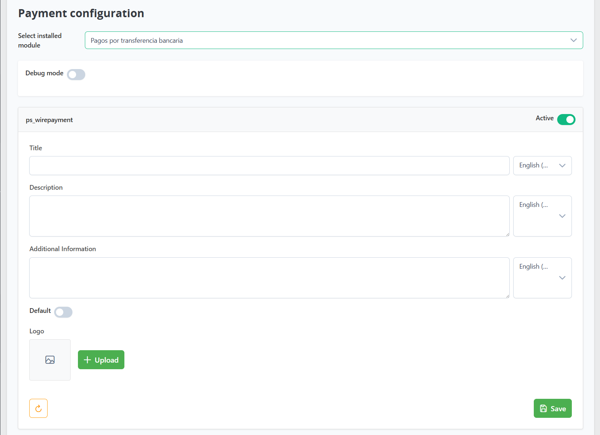Click the Upload logo button
The width and height of the screenshot is (600, 435).
[x=101, y=360]
